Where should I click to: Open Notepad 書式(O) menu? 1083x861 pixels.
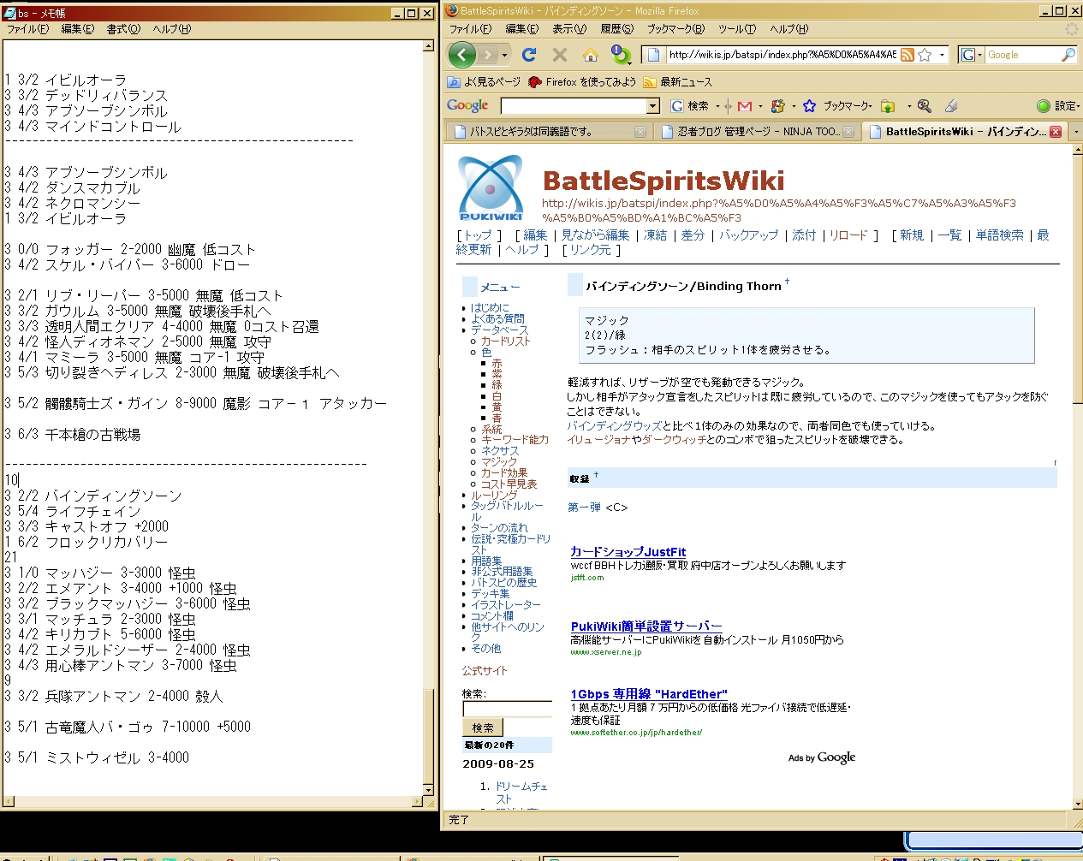123,29
